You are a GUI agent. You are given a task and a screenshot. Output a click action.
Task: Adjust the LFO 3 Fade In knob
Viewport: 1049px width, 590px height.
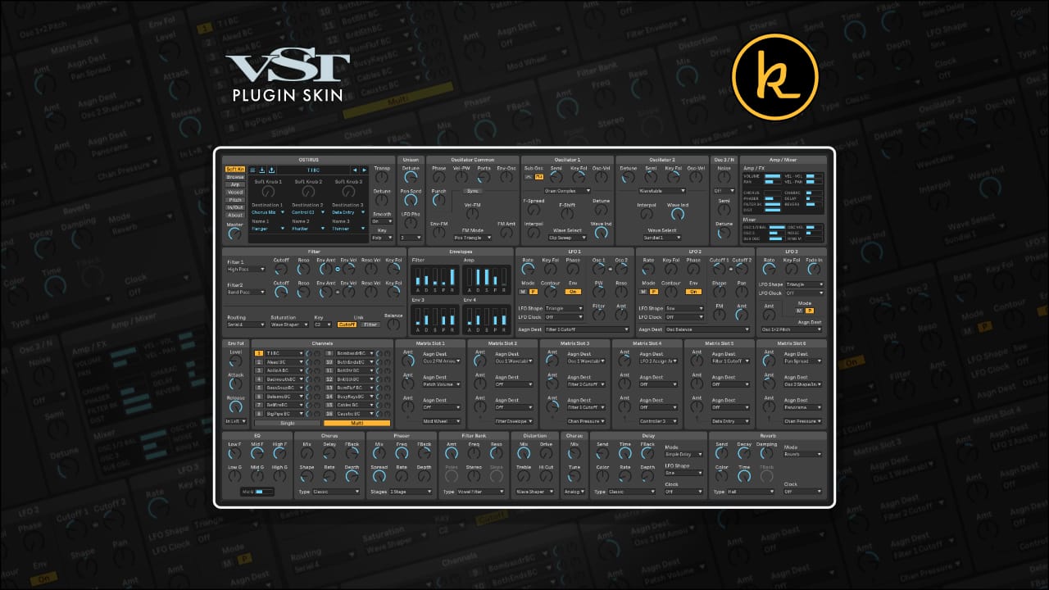(814, 268)
